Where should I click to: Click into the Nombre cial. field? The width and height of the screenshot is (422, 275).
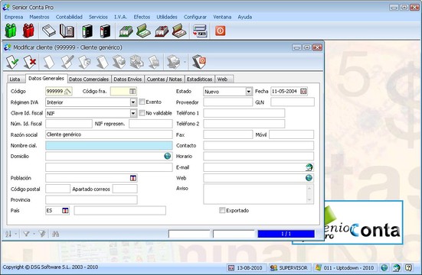point(109,146)
